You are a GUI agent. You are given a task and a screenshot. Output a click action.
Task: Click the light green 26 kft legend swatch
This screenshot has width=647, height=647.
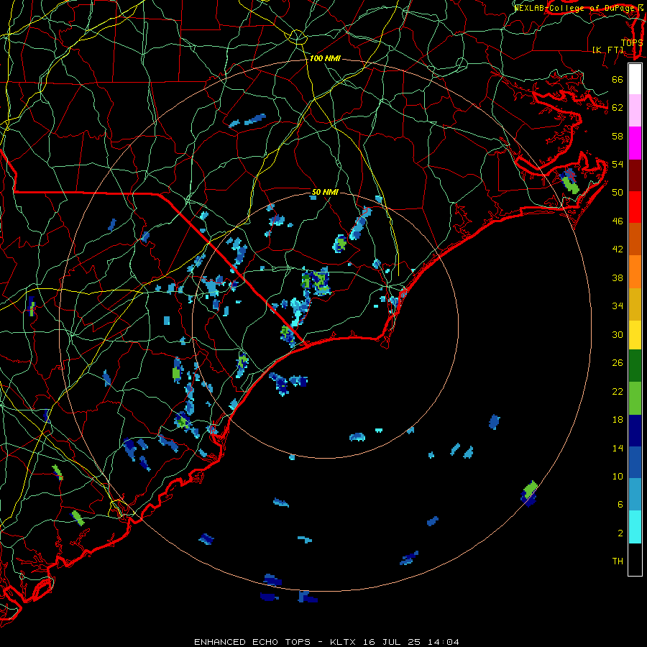[x=635, y=398]
